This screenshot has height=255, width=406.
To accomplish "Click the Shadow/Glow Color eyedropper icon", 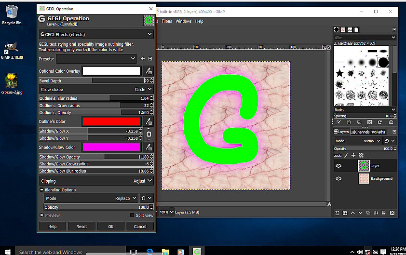I will [149, 147].
